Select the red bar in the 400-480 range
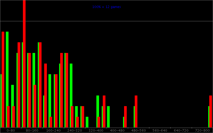The height and width of the screenshot is (133, 213). click(x=125, y=117)
